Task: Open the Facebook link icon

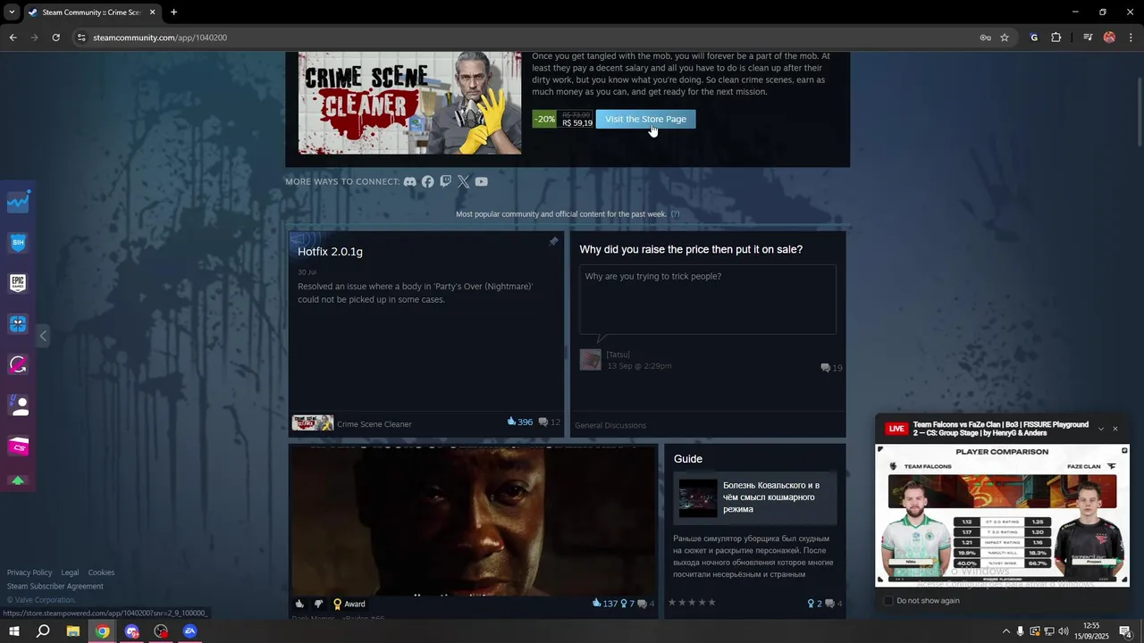Action: pyautogui.click(x=428, y=181)
